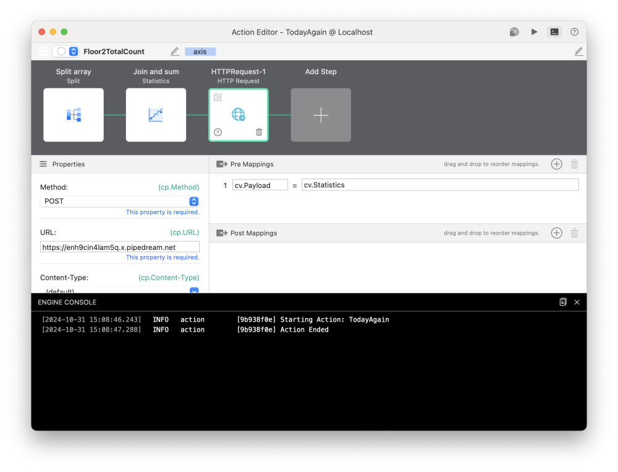Screen dimensions: 618x472
Task: Copy the engine console output
Action: point(563,302)
